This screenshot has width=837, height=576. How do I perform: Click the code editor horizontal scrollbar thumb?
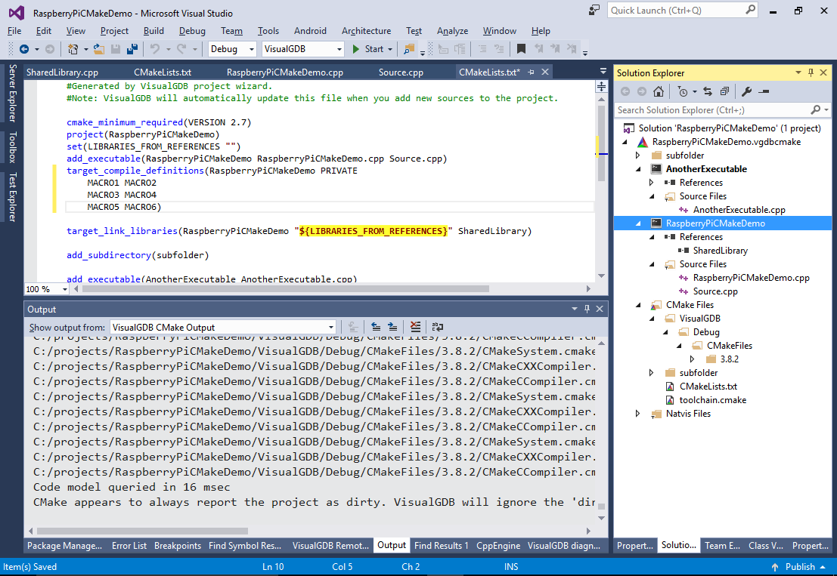tap(286, 289)
